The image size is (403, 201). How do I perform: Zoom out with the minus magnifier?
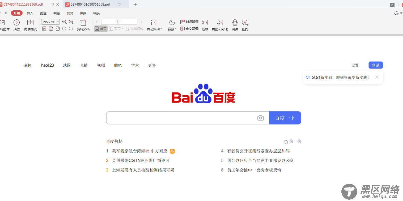[64, 22]
